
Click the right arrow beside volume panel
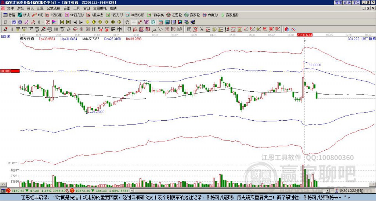(373, 184)
